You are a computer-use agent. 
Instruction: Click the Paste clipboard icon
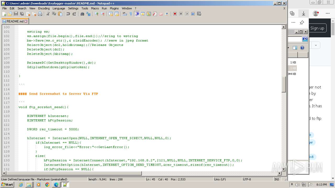pos(60,14)
